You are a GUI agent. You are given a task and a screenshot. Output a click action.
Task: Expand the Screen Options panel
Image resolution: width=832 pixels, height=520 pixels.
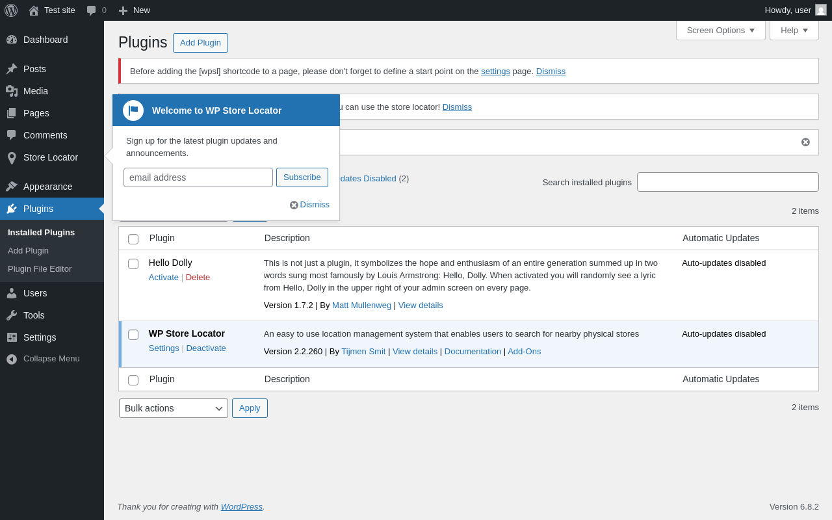pos(721,30)
